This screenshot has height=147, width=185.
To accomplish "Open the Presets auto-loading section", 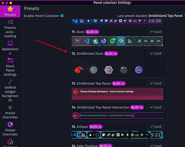I will [10, 29].
